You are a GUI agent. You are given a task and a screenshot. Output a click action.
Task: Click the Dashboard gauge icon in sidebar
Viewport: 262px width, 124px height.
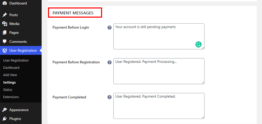tap(5, 3)
